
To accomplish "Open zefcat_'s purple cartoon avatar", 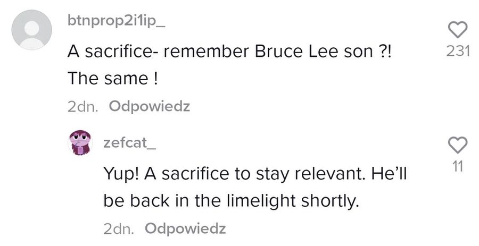I will pyautogui.click(x=80, y=143).
